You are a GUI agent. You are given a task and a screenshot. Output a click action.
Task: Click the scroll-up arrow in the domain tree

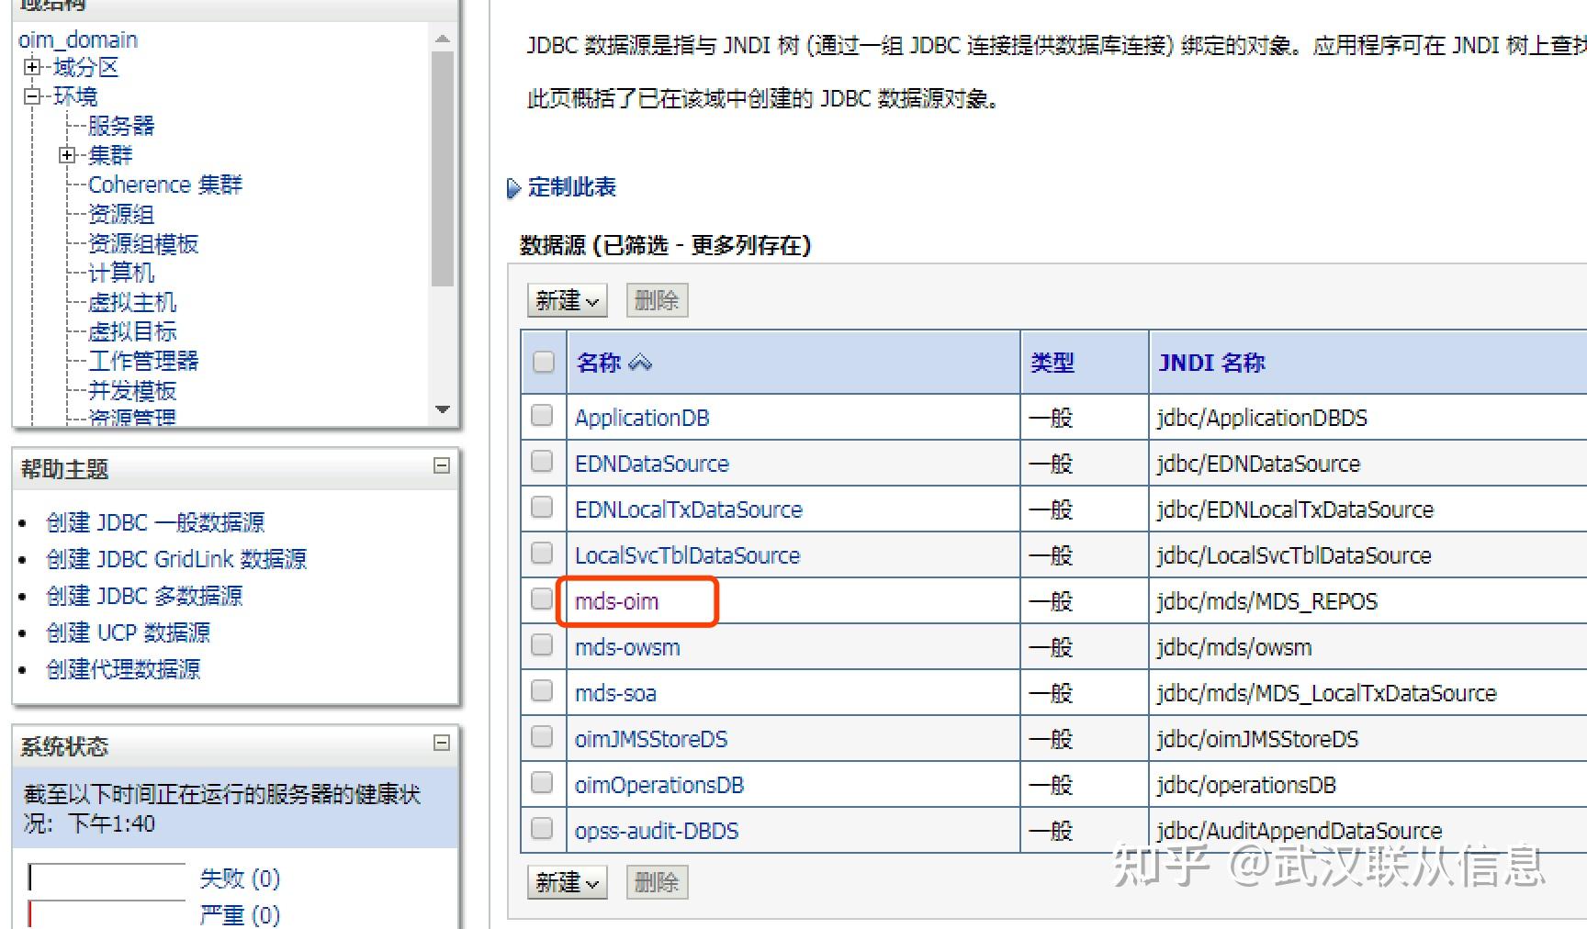pos(444,38)
